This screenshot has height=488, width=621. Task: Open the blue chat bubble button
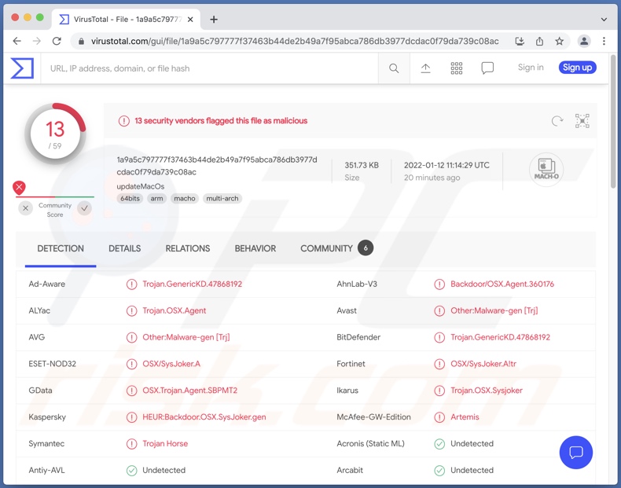coord(576,452)
